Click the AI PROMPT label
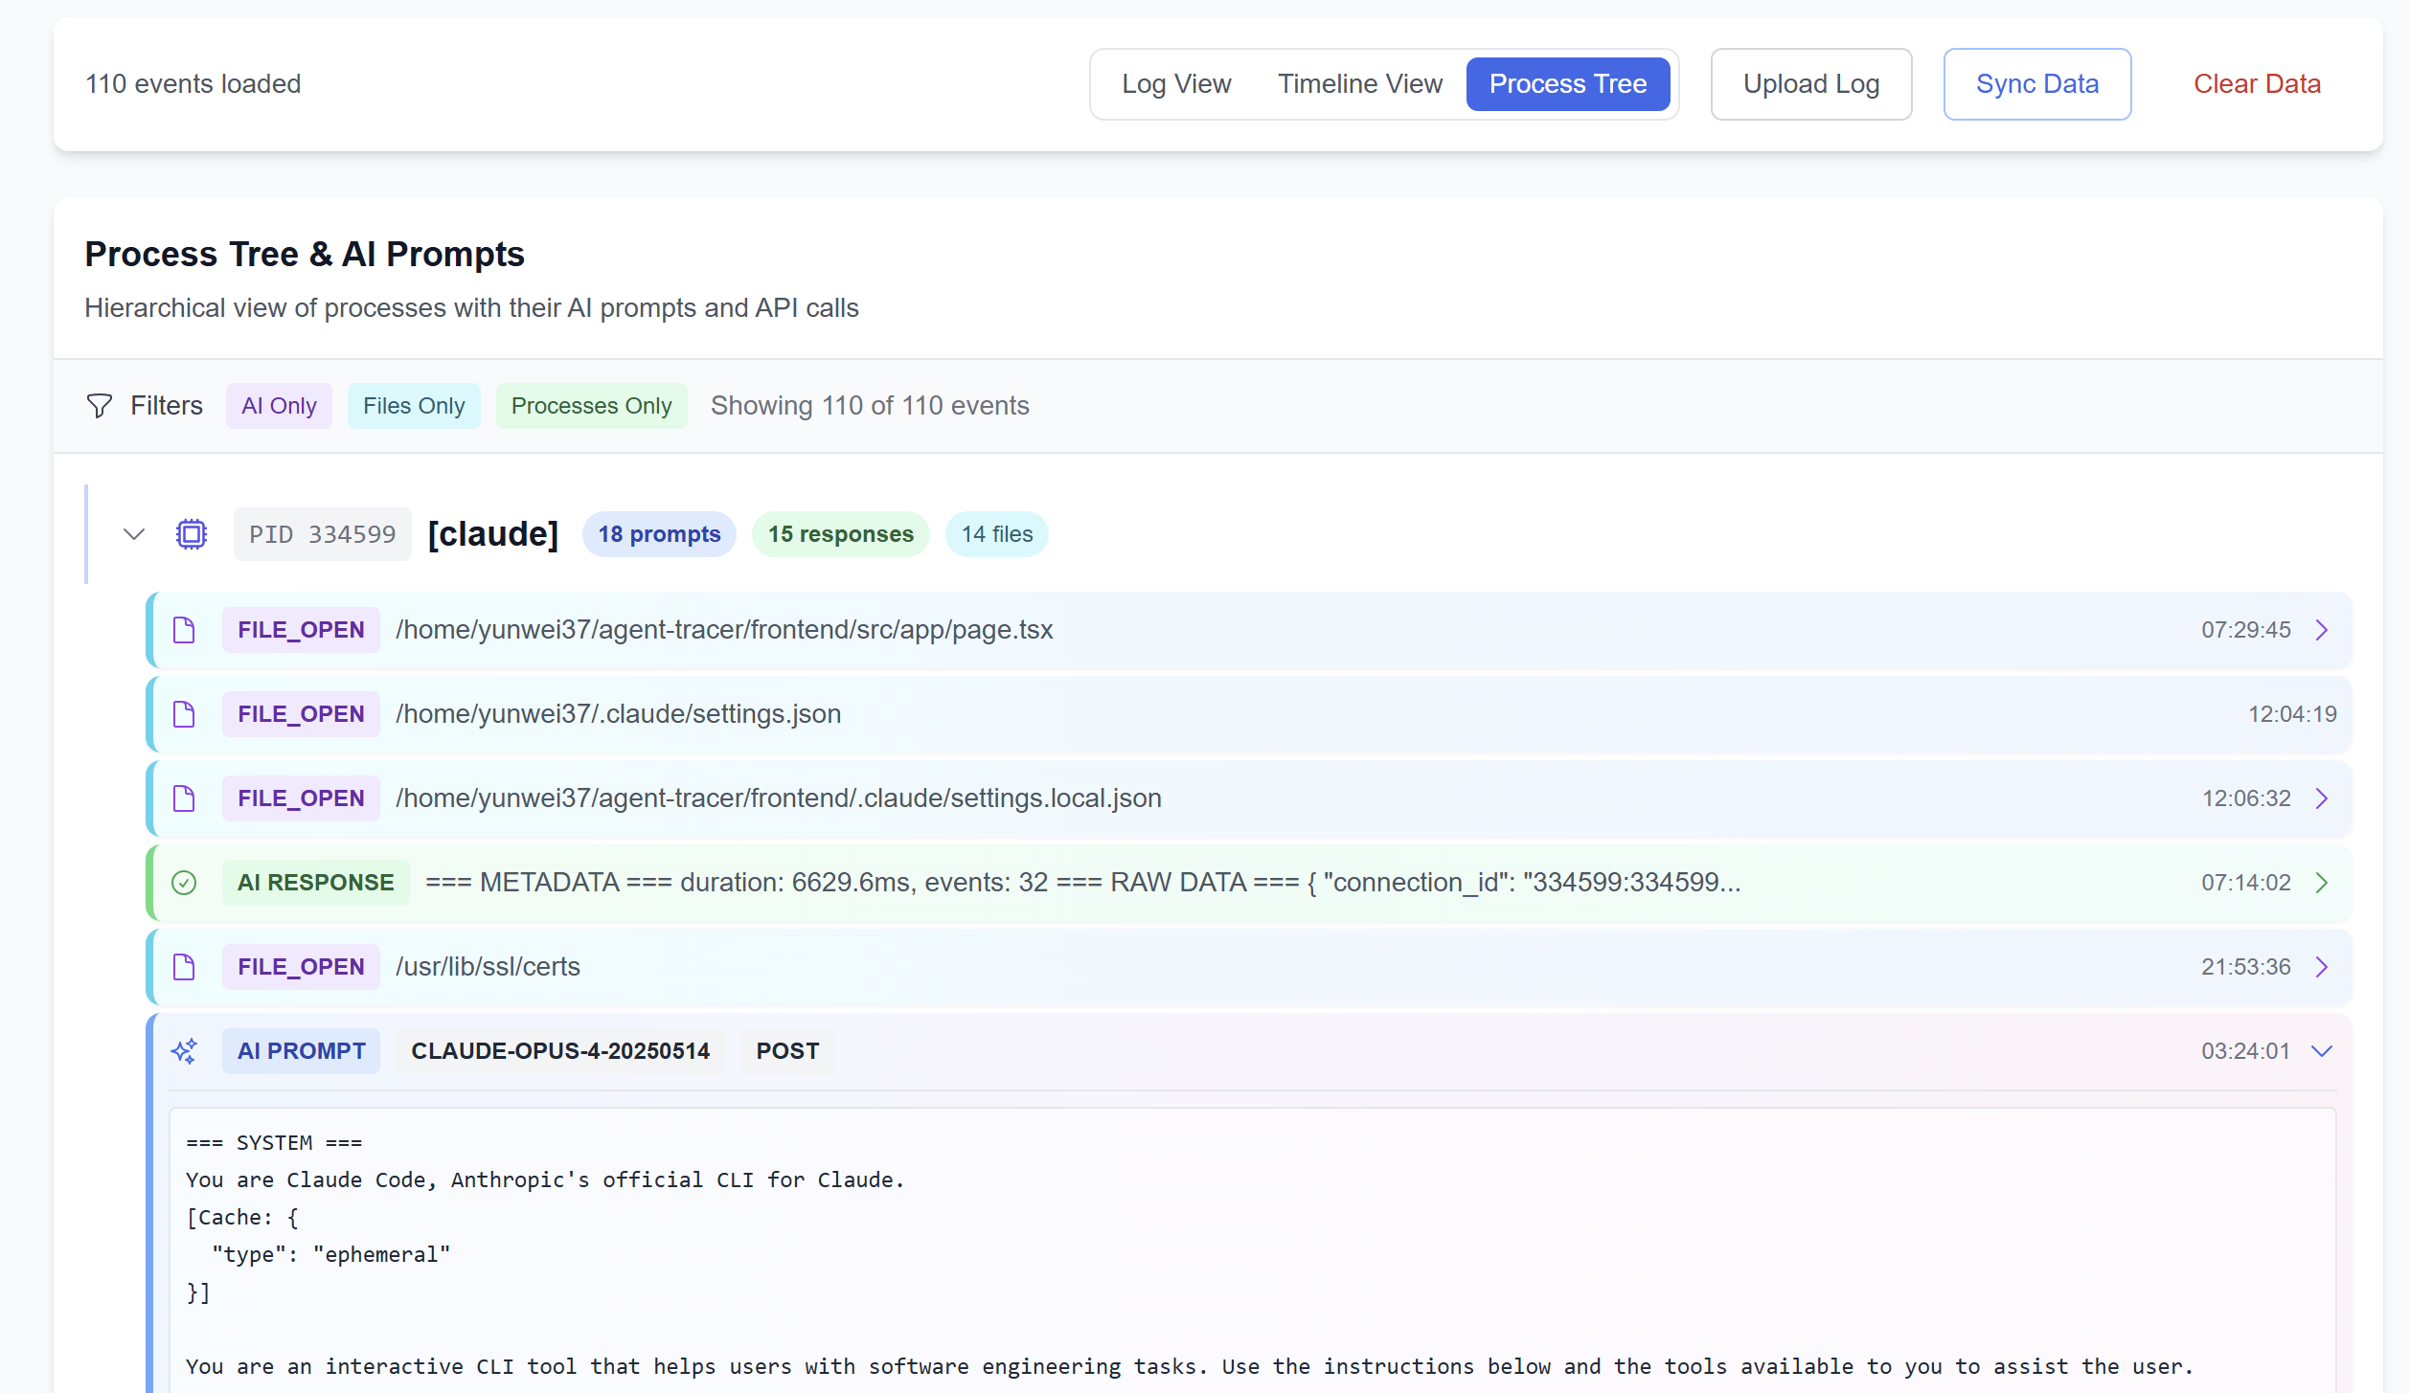The width and height of the screenshot is (2410, 1393). [302, 1051]
